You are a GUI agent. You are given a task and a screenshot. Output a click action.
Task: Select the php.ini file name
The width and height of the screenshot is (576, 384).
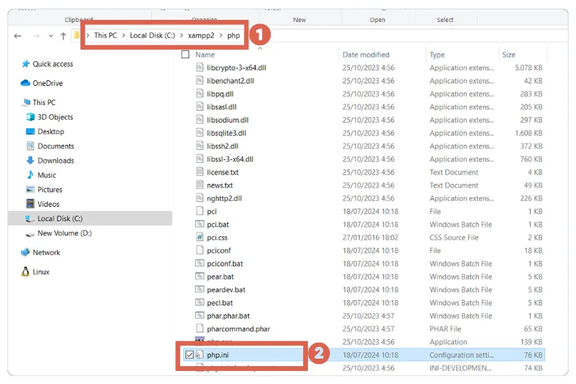[x=217, y=355]
